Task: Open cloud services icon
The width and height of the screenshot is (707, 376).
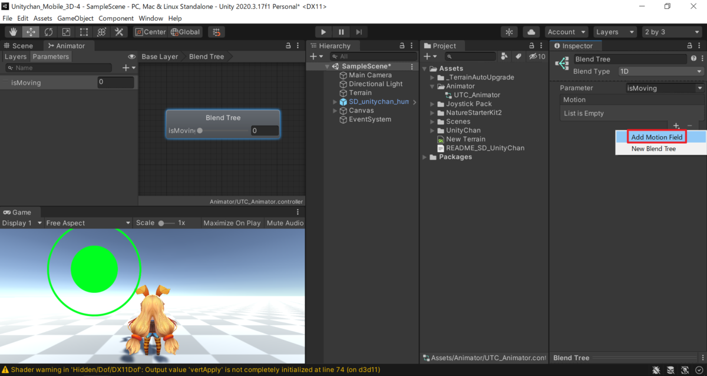Action: [x=531, y=32]
